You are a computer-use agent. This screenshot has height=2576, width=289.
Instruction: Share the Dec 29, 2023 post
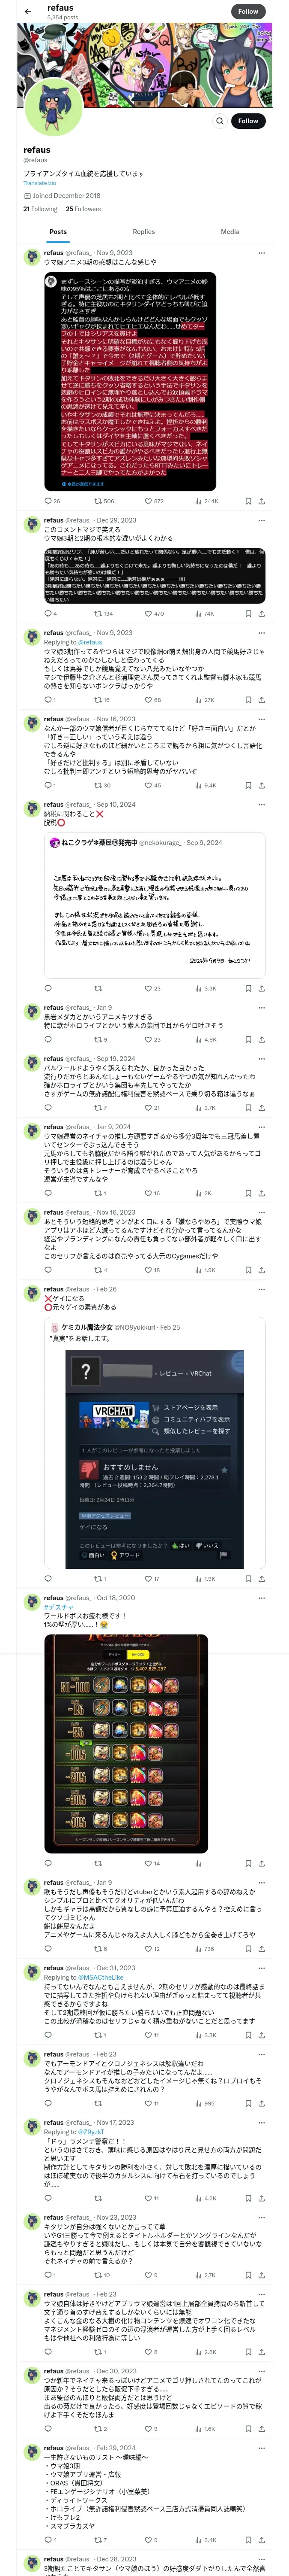click(261, 613)
